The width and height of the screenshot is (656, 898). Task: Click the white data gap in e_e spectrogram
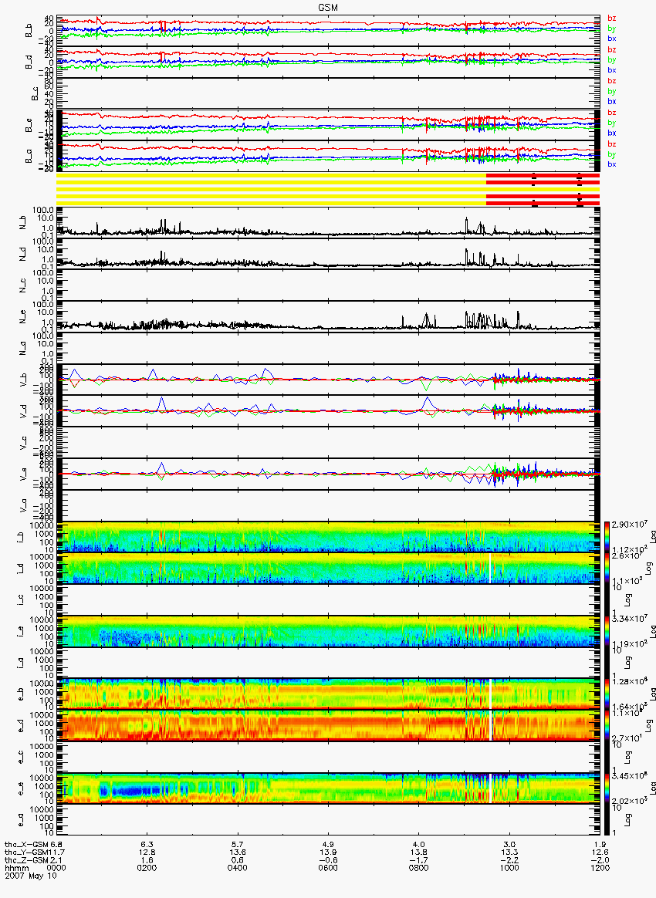(490, 789)
